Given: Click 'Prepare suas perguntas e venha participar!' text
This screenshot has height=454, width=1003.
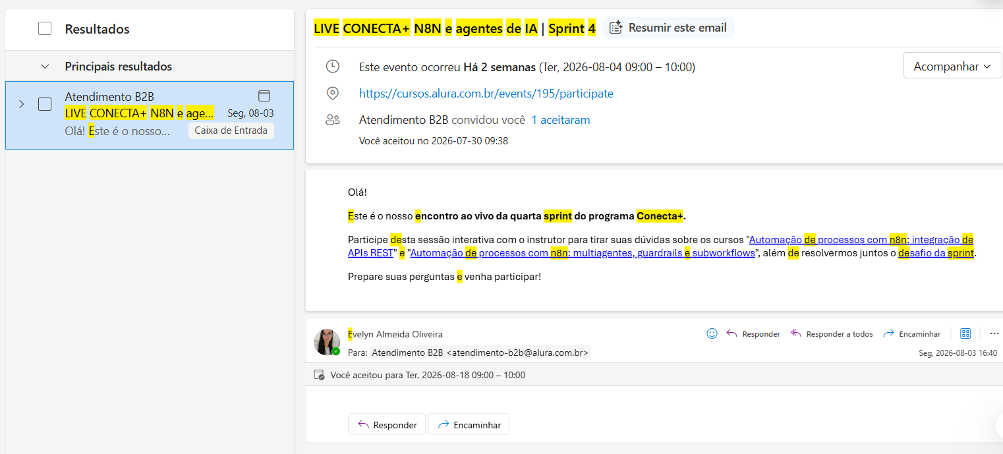Looking at the screenshot, I should (444, 277).
